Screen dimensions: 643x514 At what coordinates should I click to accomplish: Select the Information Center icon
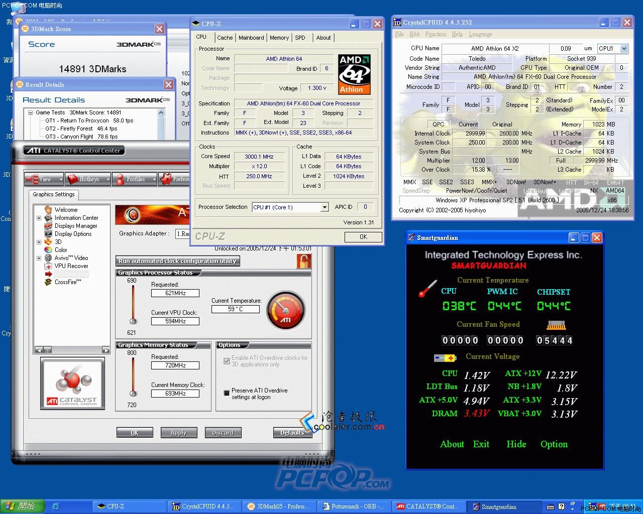[x=48, y=218]
